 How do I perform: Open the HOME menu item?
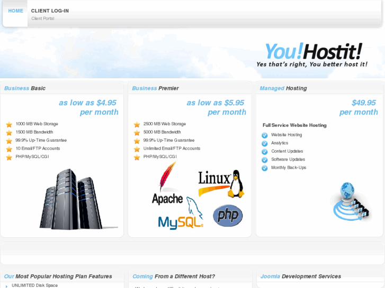pyautogui.click(x=16, y=11)
